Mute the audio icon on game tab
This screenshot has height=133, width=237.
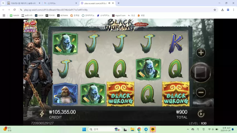point(109,3)
